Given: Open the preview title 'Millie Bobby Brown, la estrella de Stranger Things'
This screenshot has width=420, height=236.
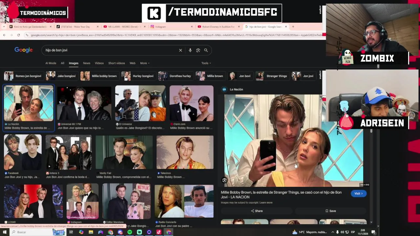Looking at the screenshot, I should pos(281,195).
